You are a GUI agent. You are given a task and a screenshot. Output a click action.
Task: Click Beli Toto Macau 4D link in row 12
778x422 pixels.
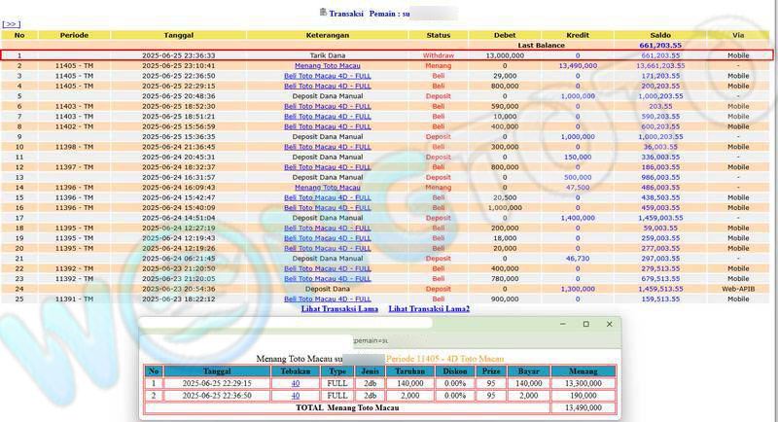[x=327, y=167]
